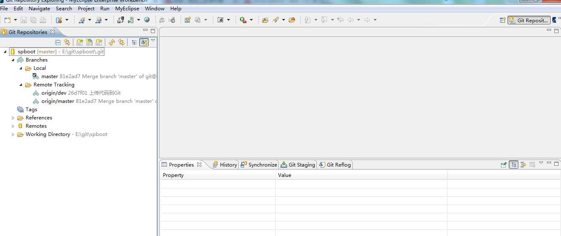Switch to the History tab
This screenshot has height=236, width=561.
click(x=225, y=164)
